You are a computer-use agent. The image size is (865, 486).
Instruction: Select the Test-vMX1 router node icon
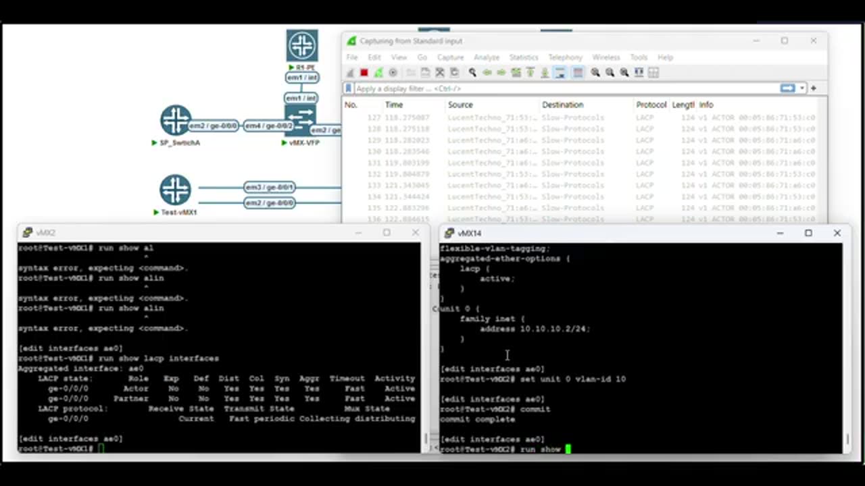(176, 190)
